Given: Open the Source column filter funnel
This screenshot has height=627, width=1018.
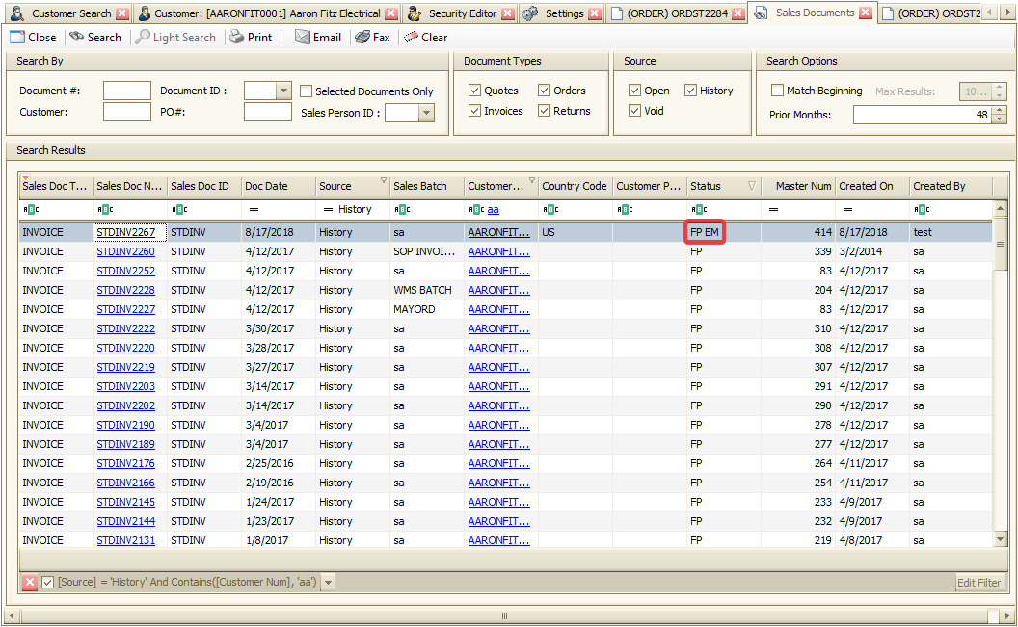Looking at the screenshot, I should (384, 181).
